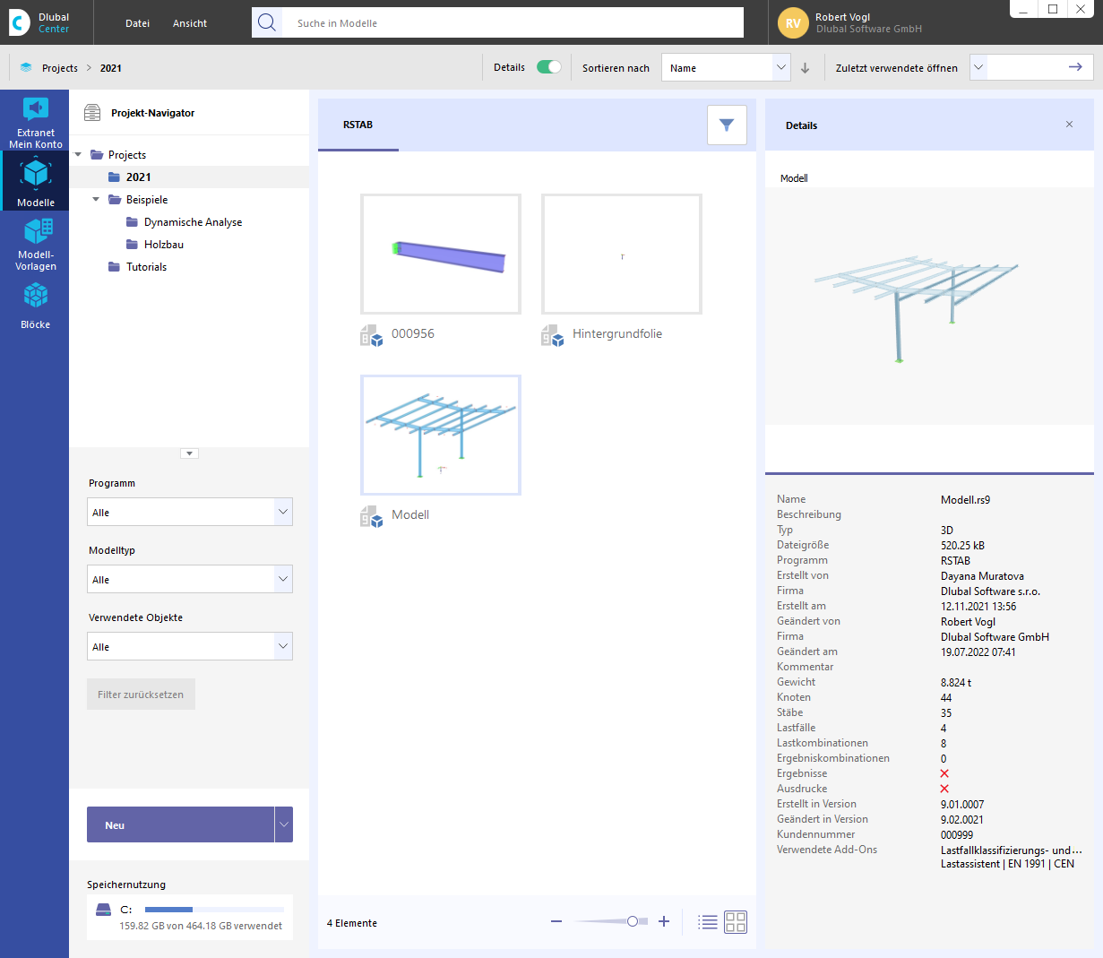Click the search magnifier icon

pyautogui.click(x=267, y=22)
